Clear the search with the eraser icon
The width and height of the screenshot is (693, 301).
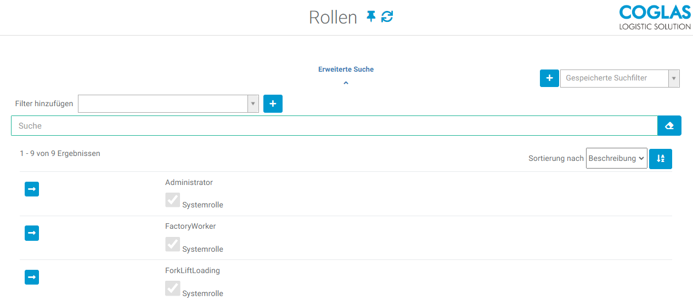669,126
